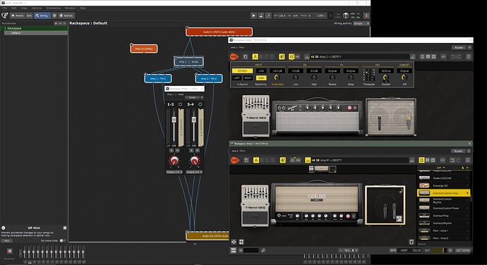This screenshot has width=487, height=265.
Task: Click the tuning fork icon at Amp 2 bottom bar
Action: coord(263,250)
